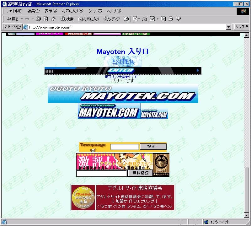
Task: Open the お気に入り(A) menu
Action: pos(73,11)
